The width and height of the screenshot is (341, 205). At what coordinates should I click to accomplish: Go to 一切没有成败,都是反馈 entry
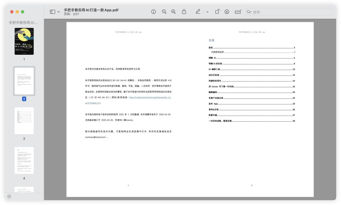252,121
